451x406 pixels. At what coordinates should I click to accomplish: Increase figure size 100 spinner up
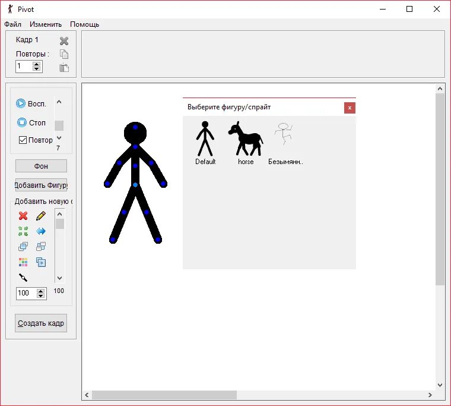click(41, 291)
